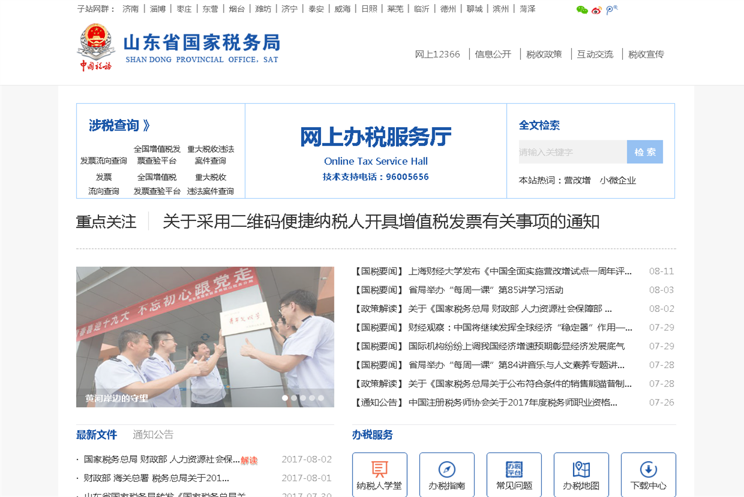This screenshot has height=497, width=744.
Task: Go to 滨州 sub-site
Action: click(501, 9)
